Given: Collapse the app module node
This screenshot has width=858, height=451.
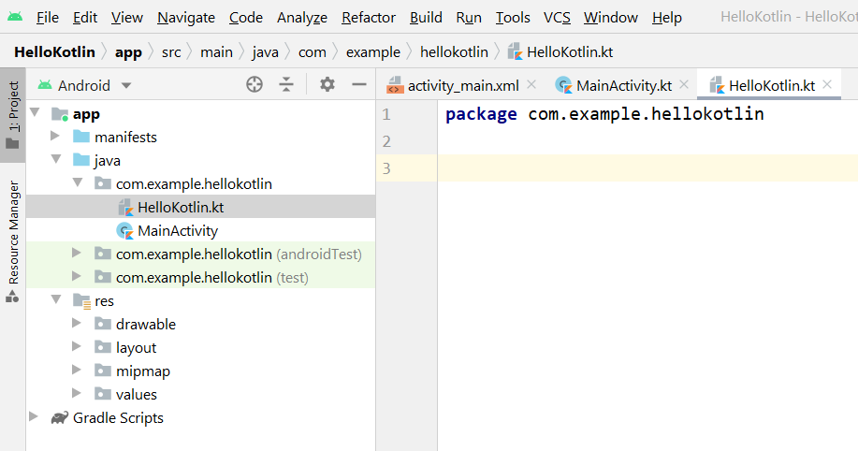Looking at the screenshot, I should tap(36, 114).
